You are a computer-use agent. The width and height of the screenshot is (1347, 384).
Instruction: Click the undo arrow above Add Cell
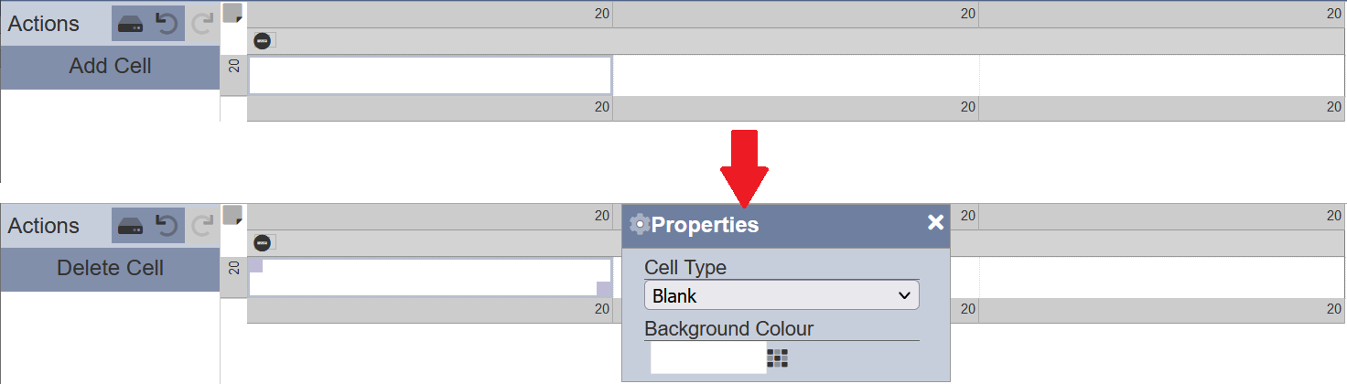coord(167,24)
